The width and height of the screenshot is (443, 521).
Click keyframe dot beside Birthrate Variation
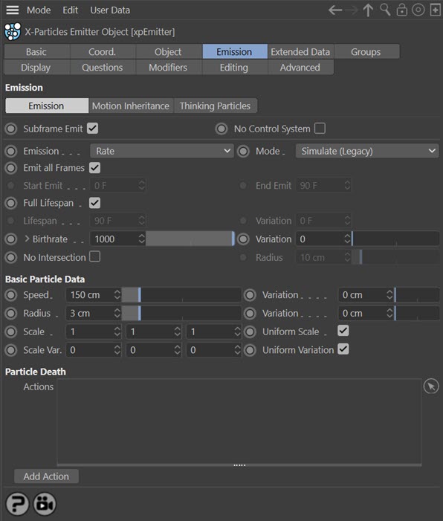tap(243, 239)
